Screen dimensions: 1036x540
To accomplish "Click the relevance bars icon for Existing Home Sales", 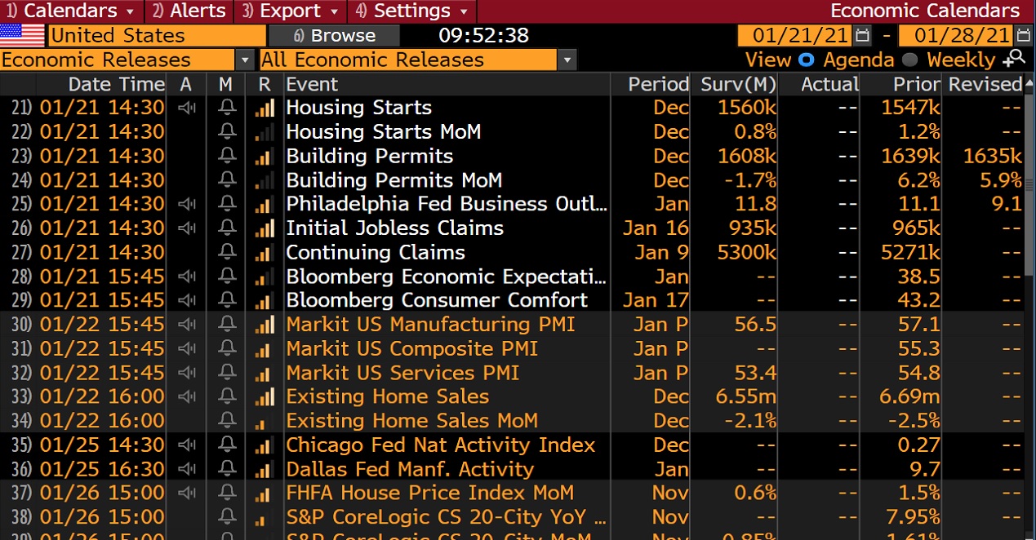I will (265, 397).
